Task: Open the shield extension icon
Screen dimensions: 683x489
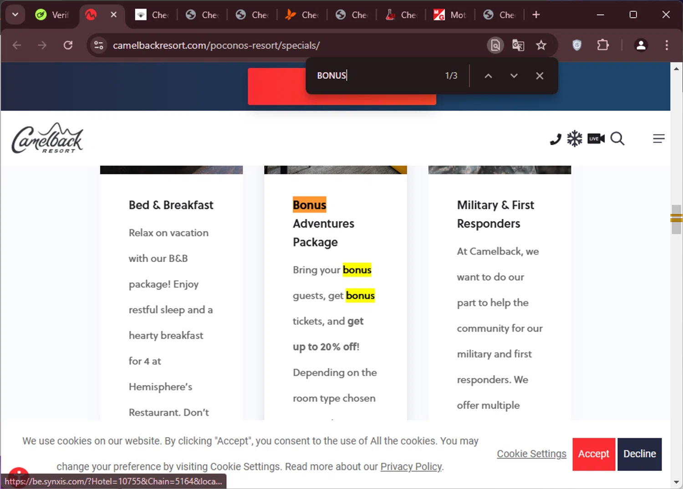Action: [577, 45]
